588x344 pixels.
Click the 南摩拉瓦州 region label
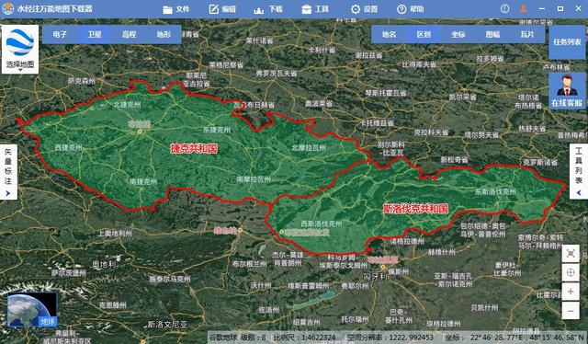254,179
